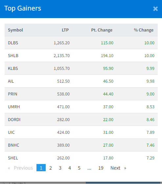
Task: Select the DORDI symbol entry
Action: (14, 119)
